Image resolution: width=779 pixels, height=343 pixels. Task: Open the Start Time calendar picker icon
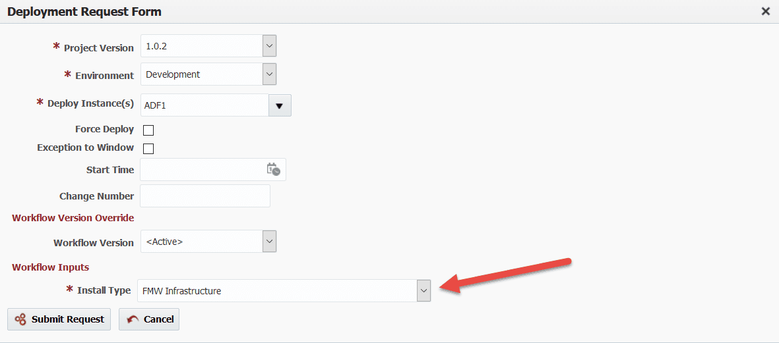(273, 169)
